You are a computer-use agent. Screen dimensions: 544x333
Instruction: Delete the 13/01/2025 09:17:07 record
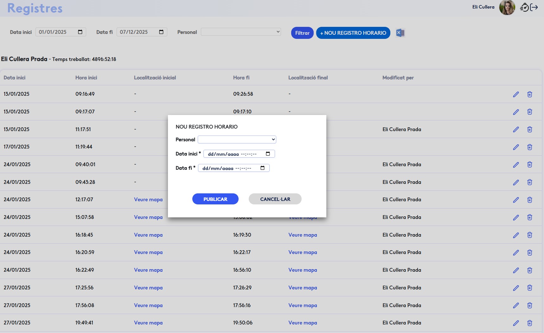(529, 112)
